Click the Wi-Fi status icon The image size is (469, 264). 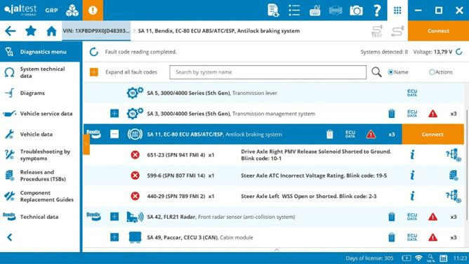click(x=418, y=258)
